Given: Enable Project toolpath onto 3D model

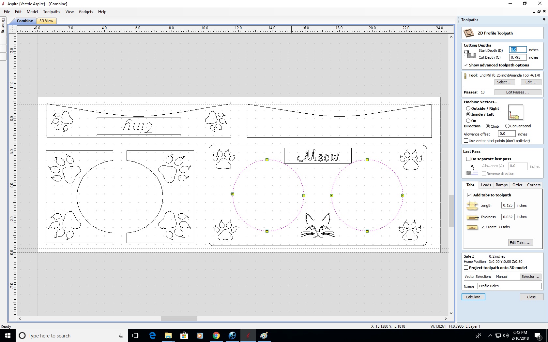Looking at the screenshot, I should [466, 268].
